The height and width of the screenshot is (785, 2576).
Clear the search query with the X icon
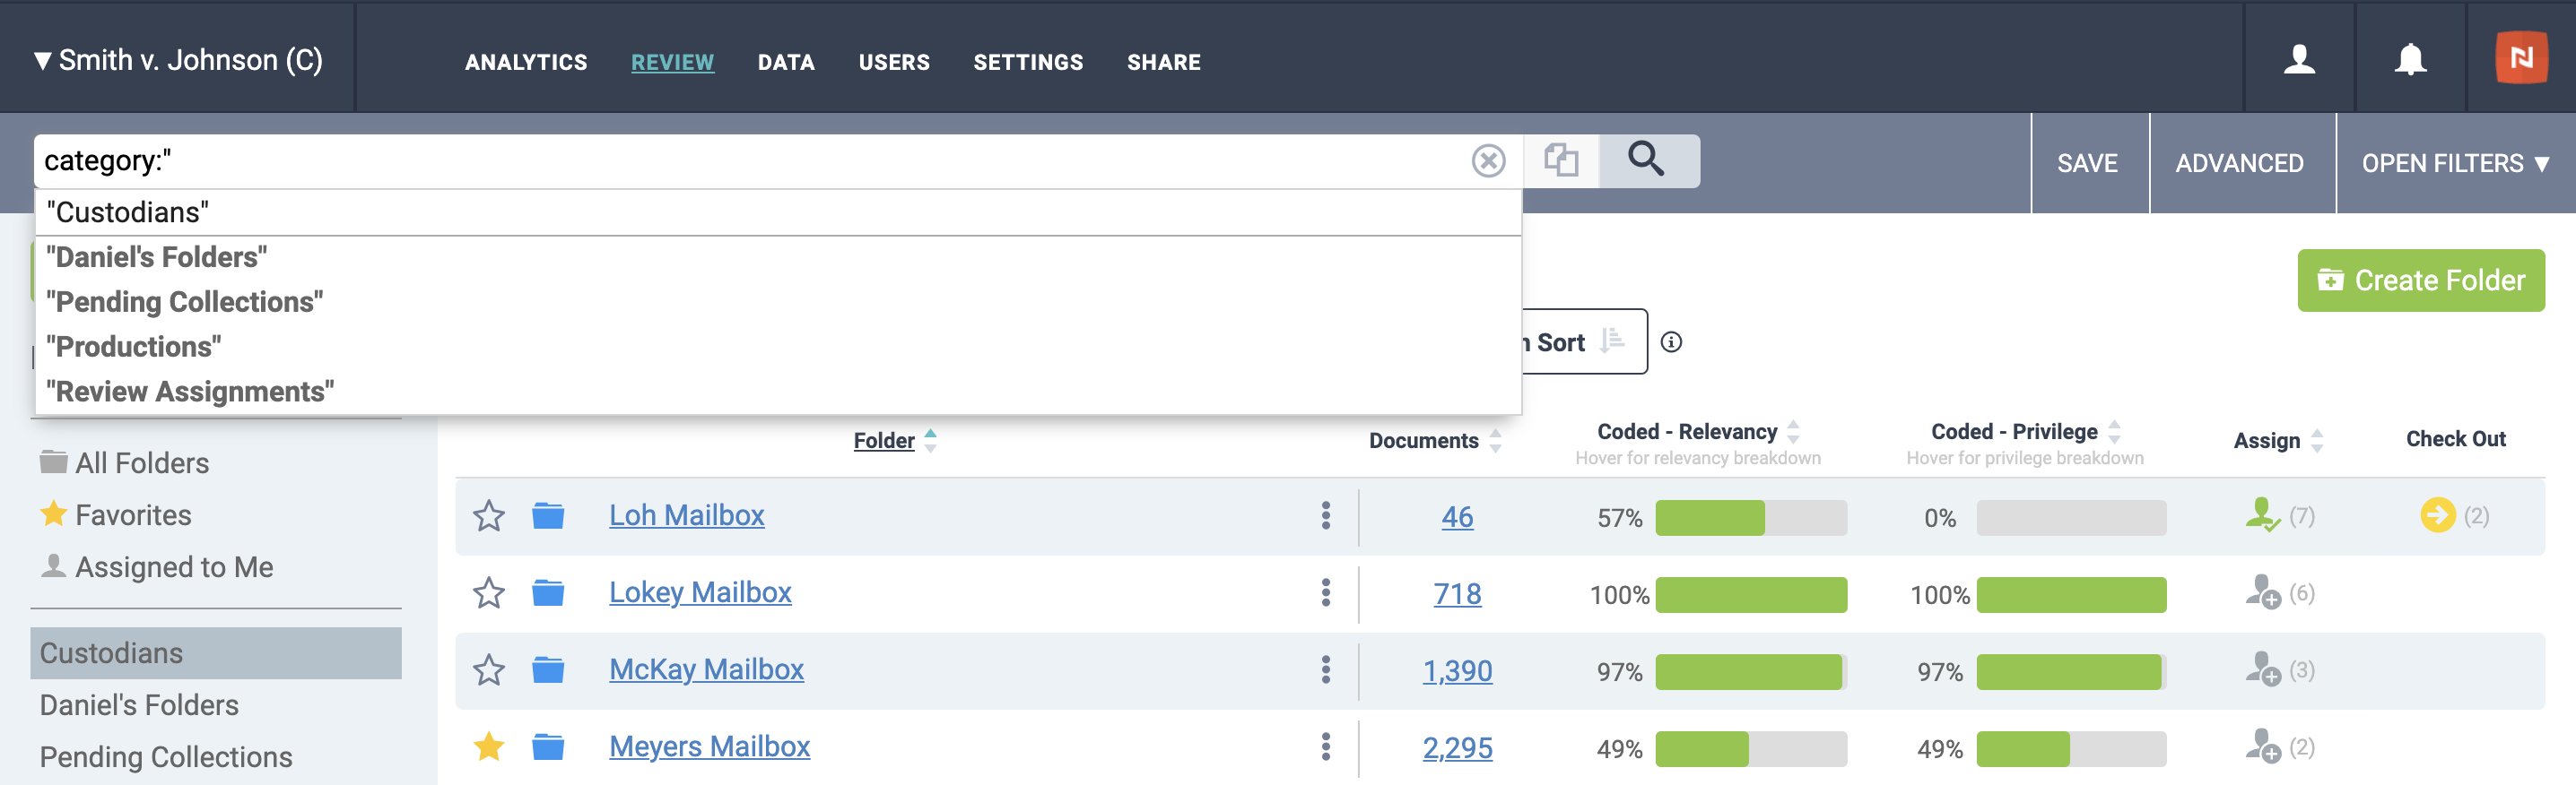(x=1488, y=160)
